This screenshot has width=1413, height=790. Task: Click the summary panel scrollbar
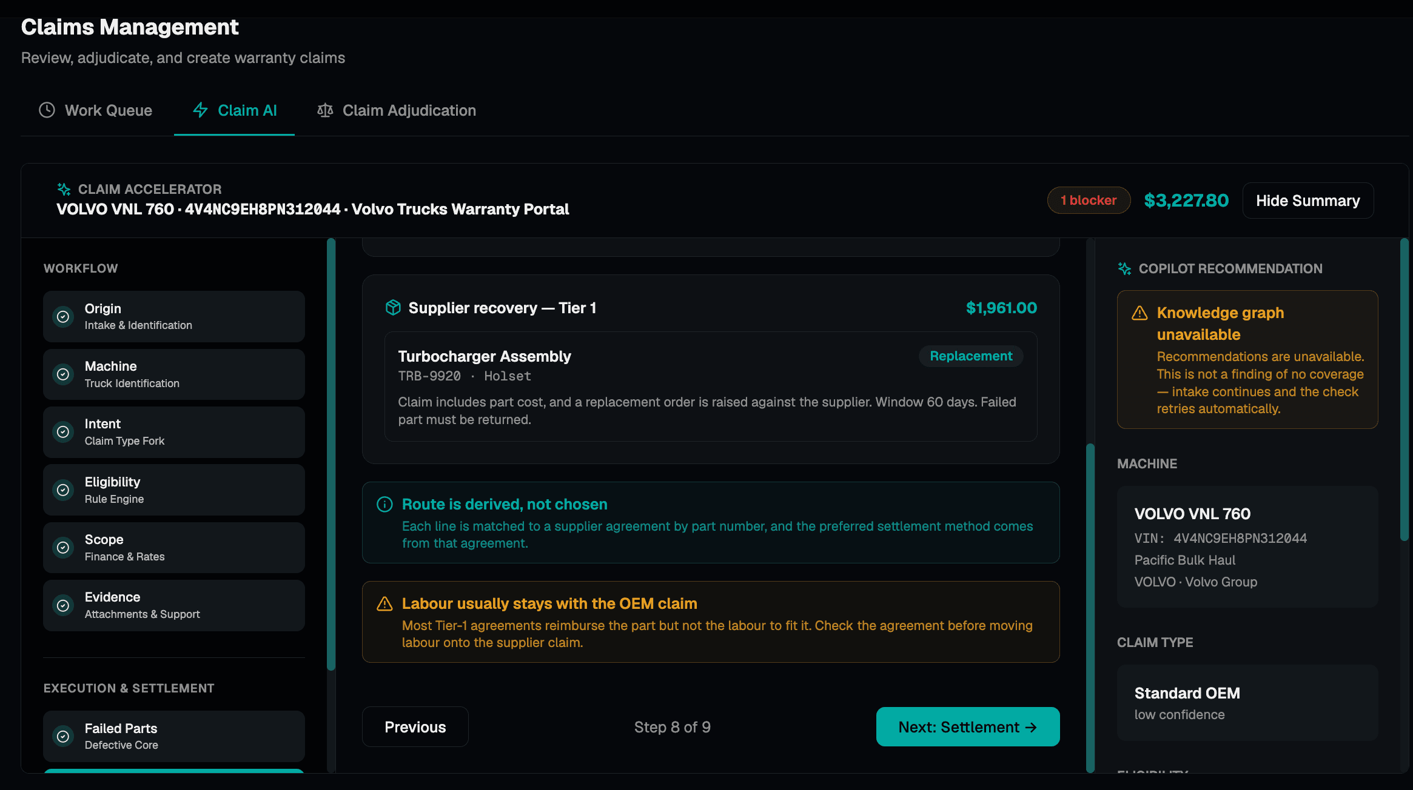tap(1404, 390)
